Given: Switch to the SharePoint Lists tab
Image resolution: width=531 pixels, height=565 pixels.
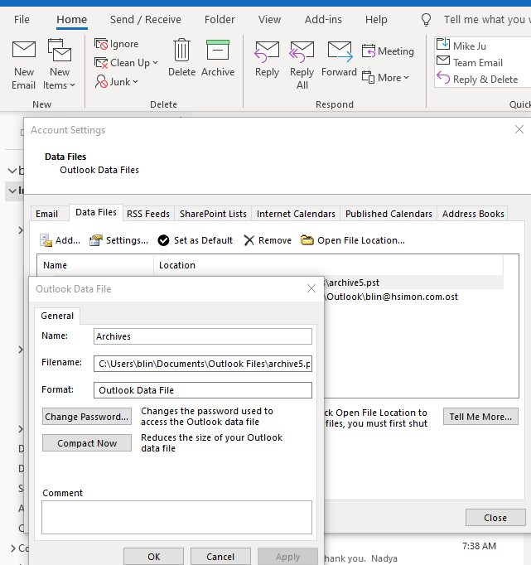Looking at the screenshot, I should pos(213,214).
